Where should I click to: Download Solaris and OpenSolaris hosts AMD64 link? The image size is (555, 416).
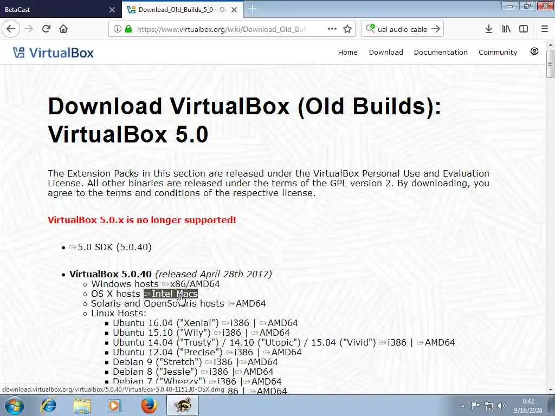coord(247,303)
